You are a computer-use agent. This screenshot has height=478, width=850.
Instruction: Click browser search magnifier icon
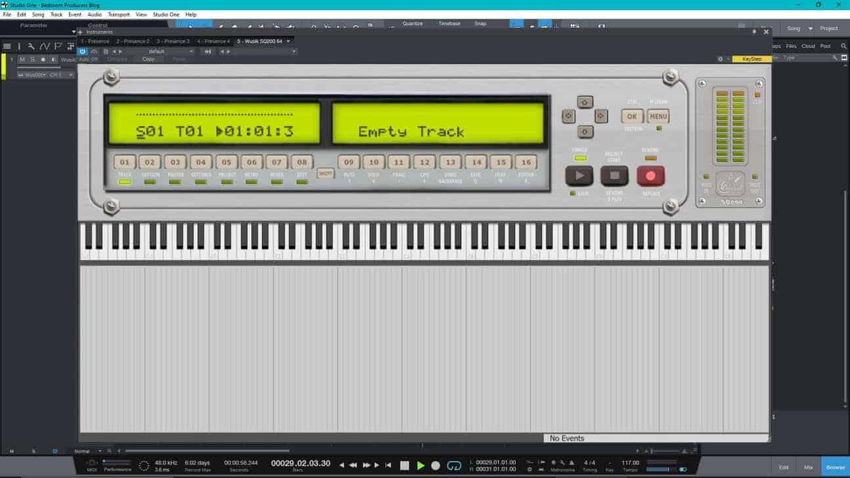pos(843,46)
